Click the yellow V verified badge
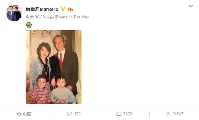Image resolution: width=199 pixels, height=120 pixels. pyautogui.click(x=63, y=9)
